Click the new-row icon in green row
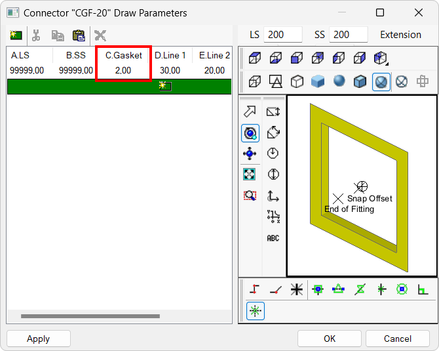Viewport: 439px width, 351px height. [165, 86]
